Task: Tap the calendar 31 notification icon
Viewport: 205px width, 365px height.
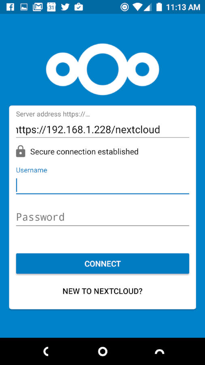Action: click(51, 7)
